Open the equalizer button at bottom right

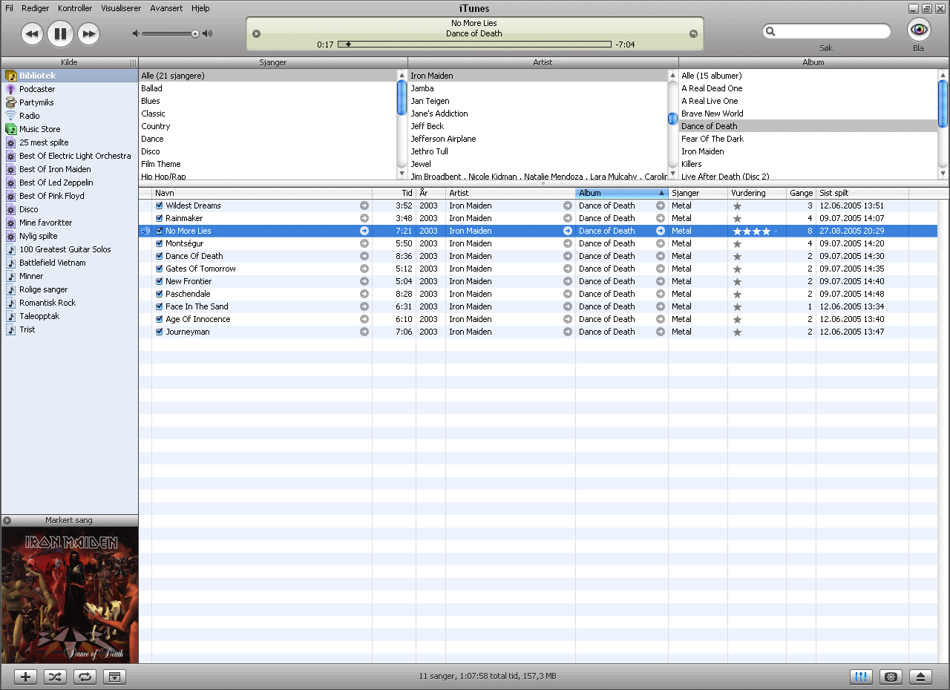(x=862, y=677)
